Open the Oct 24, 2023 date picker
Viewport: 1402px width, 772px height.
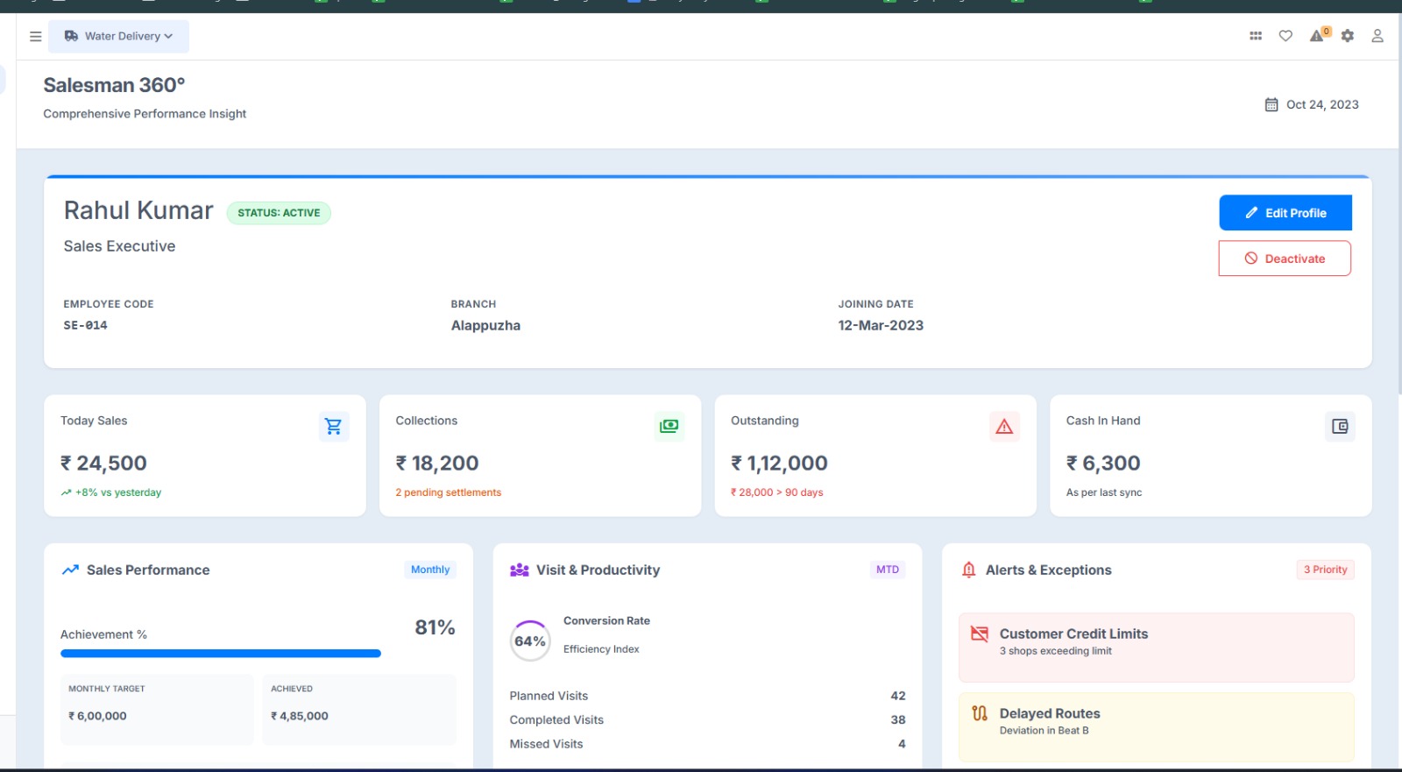click(1312, 105)
